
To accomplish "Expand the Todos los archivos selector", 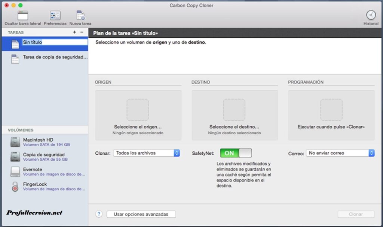I will [x=146, y=152].
